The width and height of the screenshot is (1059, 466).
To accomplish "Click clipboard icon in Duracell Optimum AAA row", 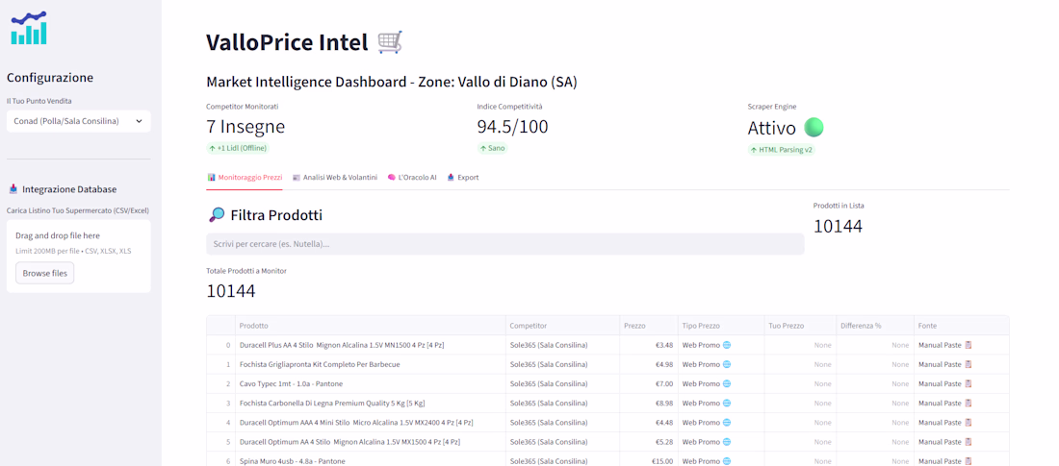I will pos(969,422).
